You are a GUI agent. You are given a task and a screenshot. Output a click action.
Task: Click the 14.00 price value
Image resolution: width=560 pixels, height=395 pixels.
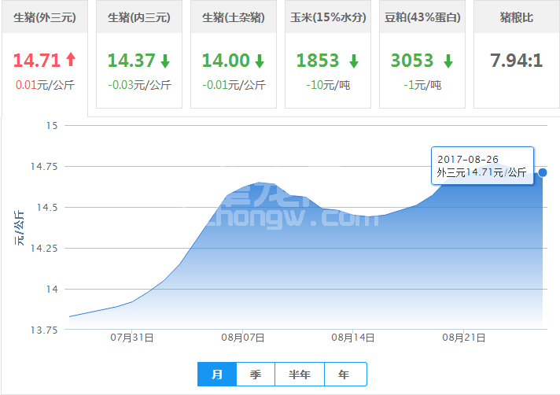tap(226, 61)
